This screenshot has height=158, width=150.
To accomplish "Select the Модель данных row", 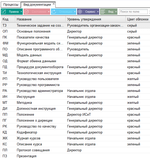I will click(76, 55).
